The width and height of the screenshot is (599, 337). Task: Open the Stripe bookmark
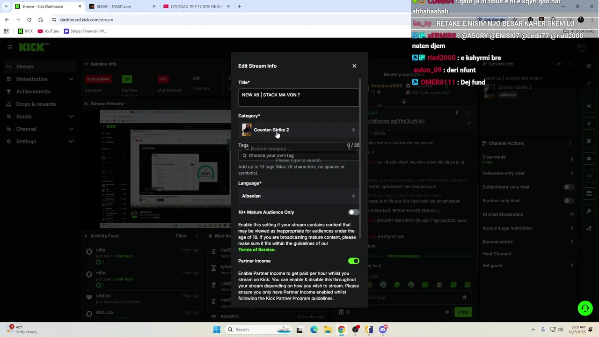pyautogui.click(x=85, y=31)
